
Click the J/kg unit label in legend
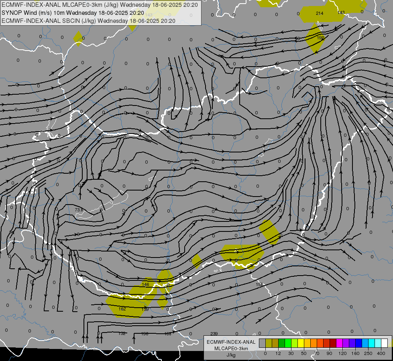pyautogui.click(x=231, y=355)
